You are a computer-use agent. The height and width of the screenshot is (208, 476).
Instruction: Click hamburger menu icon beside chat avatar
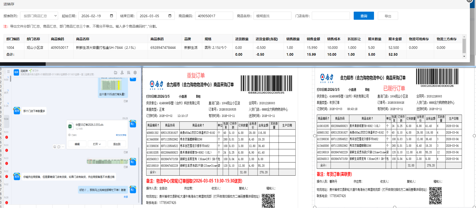point(8,72)
